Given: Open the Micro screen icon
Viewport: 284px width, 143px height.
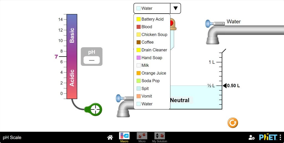Looking at the screenshot, I should coord(142,136).
